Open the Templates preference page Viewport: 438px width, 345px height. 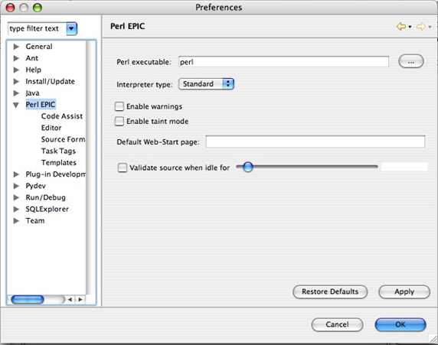pos(59,162)
